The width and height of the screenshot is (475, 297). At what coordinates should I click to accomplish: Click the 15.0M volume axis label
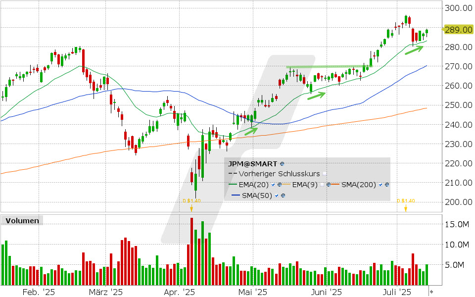[457, 224]
